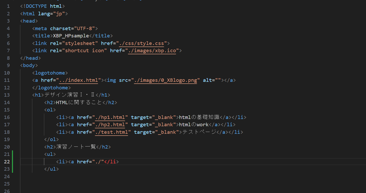Click the red closing li tag on line 22

pyautogui.click(x=111, y=162)
